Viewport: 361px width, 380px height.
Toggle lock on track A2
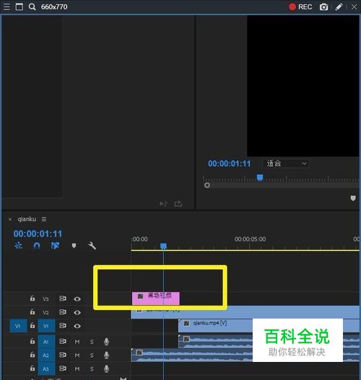[x=32, y=355]
